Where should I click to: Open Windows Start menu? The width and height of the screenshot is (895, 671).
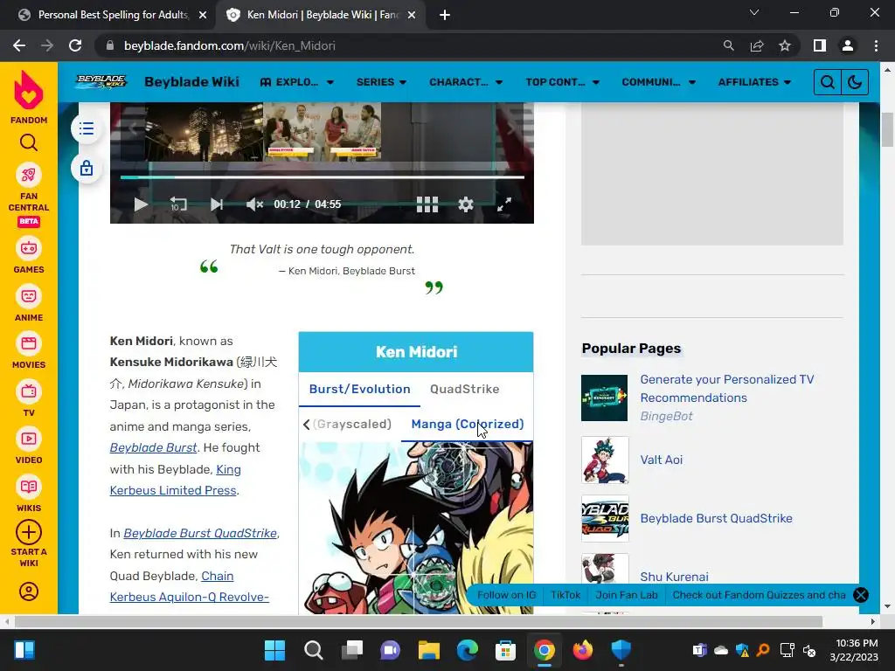274,650
